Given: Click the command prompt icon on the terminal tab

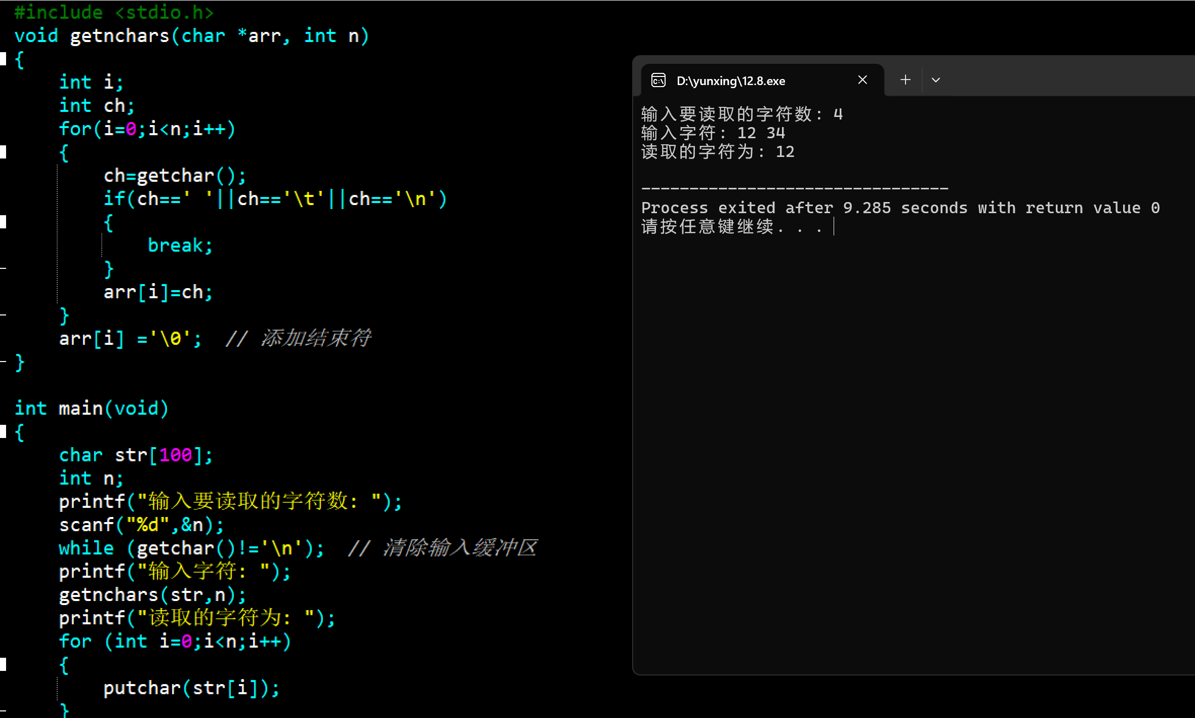Looking at the screenshot, I should (x=658, y=80).
